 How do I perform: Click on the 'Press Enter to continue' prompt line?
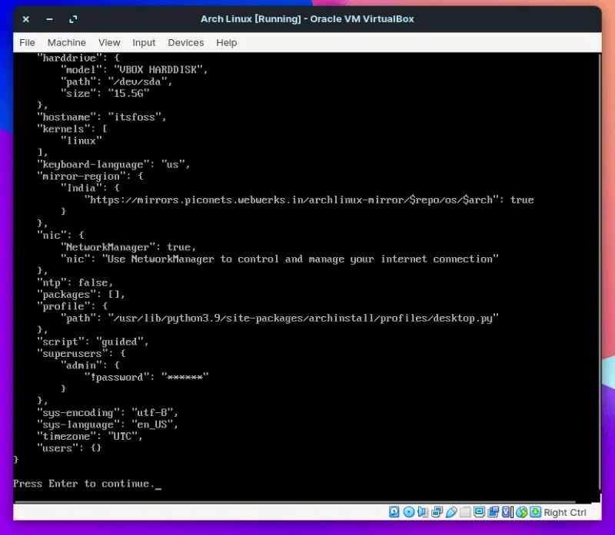click(83, 484)
